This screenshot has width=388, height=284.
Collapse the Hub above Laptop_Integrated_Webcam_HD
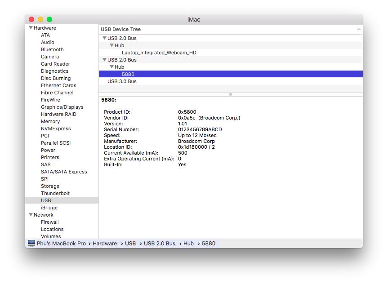(x=111, y=45)
